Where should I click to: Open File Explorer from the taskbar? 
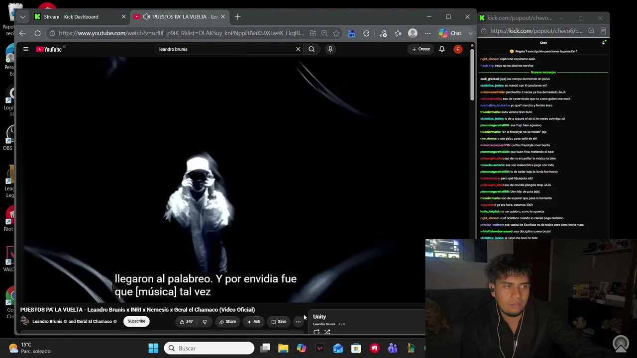283,348
